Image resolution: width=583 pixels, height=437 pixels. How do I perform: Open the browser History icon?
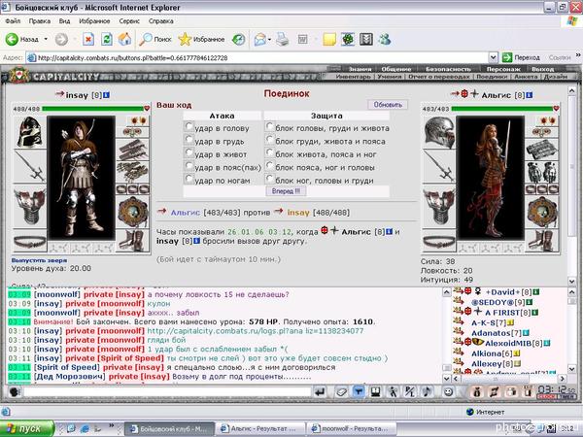tap(238, 39)
